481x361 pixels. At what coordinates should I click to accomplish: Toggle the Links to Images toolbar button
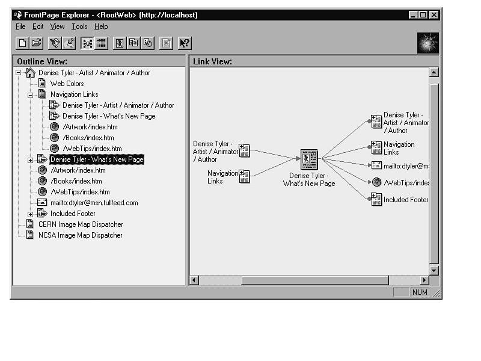(x=120, y=43)
